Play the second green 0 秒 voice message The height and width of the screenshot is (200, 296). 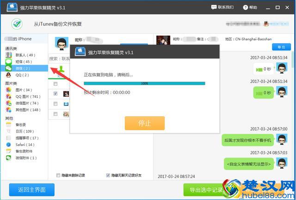pos(263,92)
